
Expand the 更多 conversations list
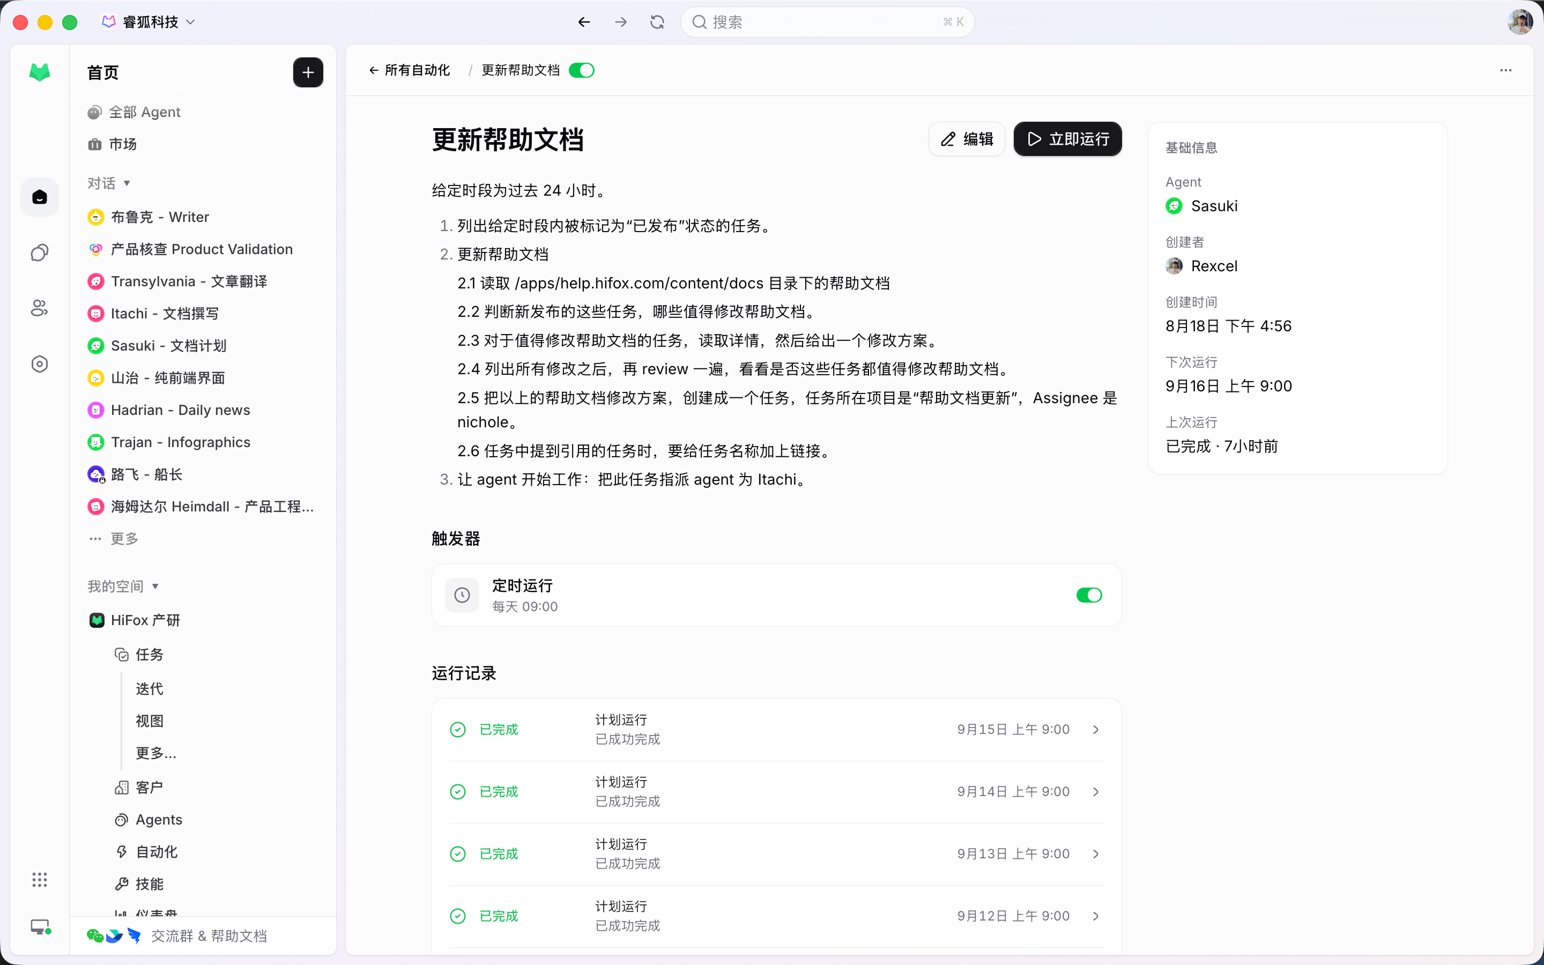coord(115,539)
